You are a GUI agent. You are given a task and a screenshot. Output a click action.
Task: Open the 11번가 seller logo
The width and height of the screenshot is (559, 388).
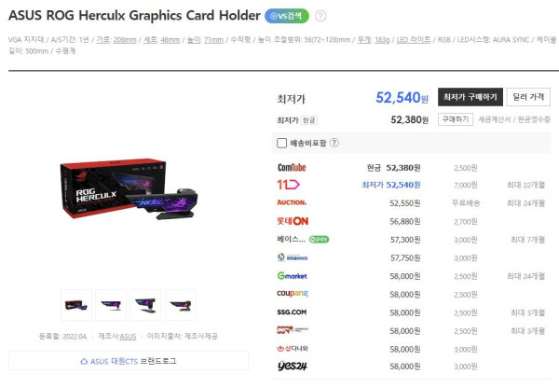click(x=289, y=185)
